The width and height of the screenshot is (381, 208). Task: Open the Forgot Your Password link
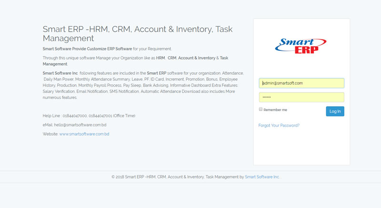click(x=279, y=125)
